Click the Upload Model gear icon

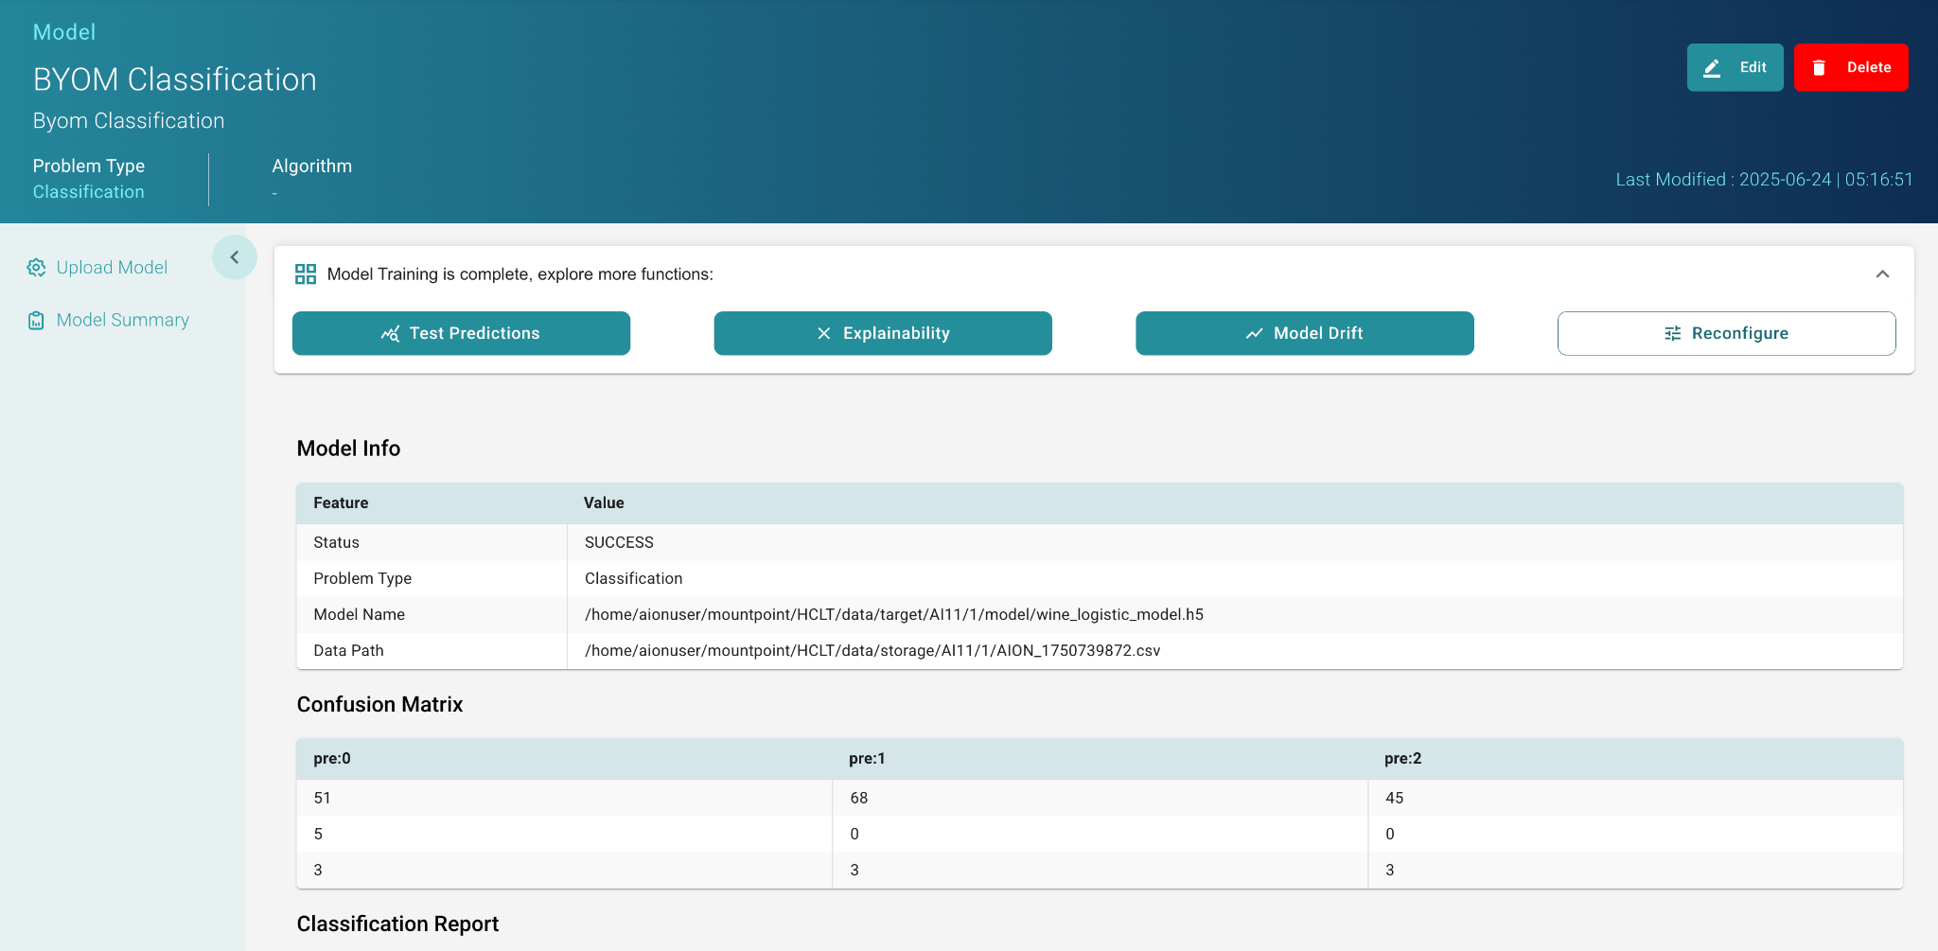36,268
